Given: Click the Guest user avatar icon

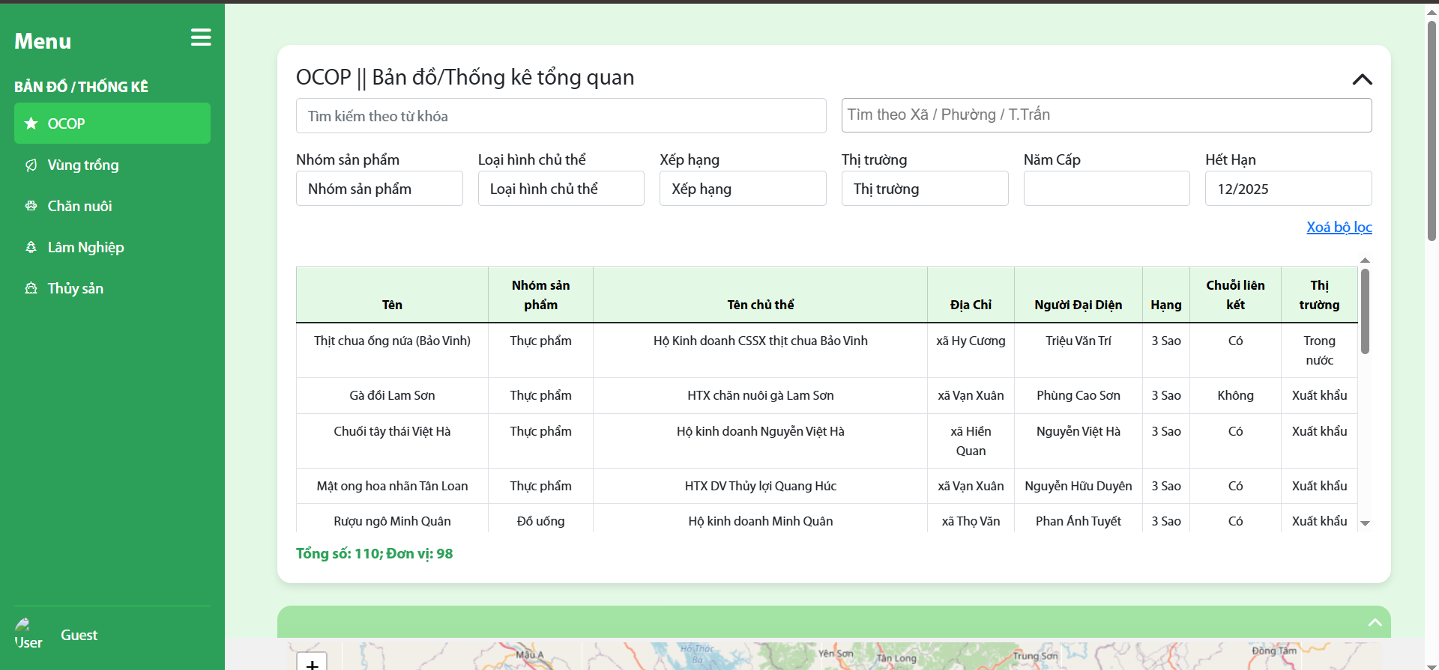Looking at the screenshot, I should pos(23,625).
